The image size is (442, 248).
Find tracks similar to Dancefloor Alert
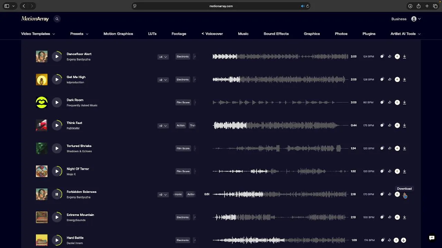tap(382, 56)
